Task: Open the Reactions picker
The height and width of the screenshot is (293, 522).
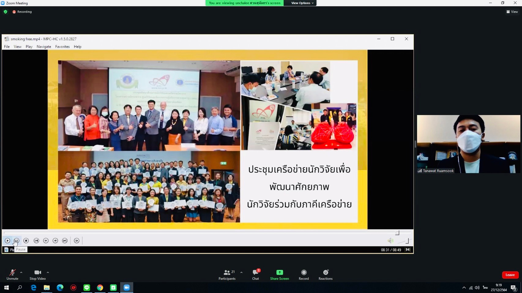Action: [x=325, y=274]
